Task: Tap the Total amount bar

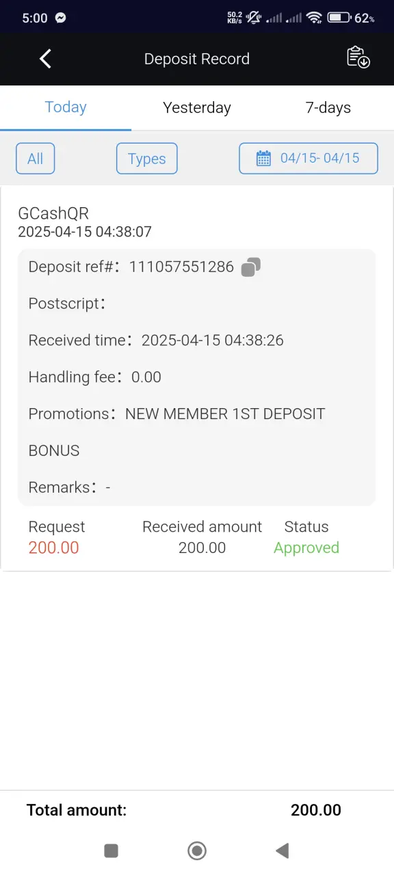Action: [x=197, y=810]
